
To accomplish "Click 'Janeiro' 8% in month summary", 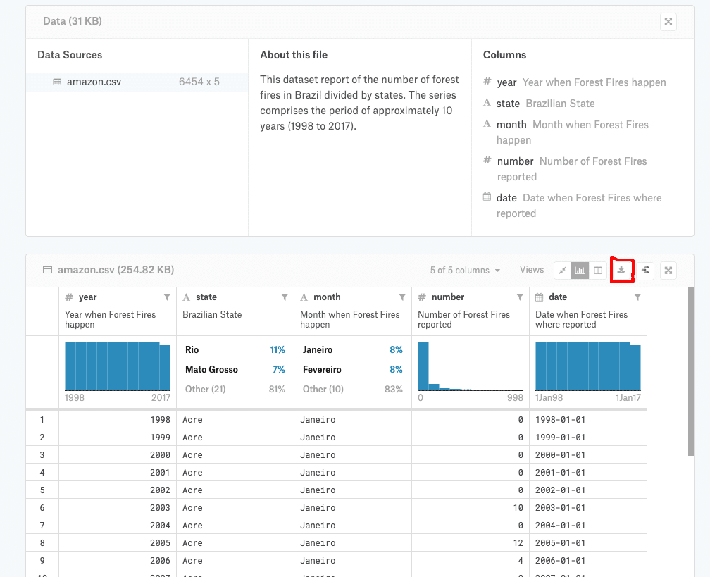I will pyautogui.click(x=353, y=349).
